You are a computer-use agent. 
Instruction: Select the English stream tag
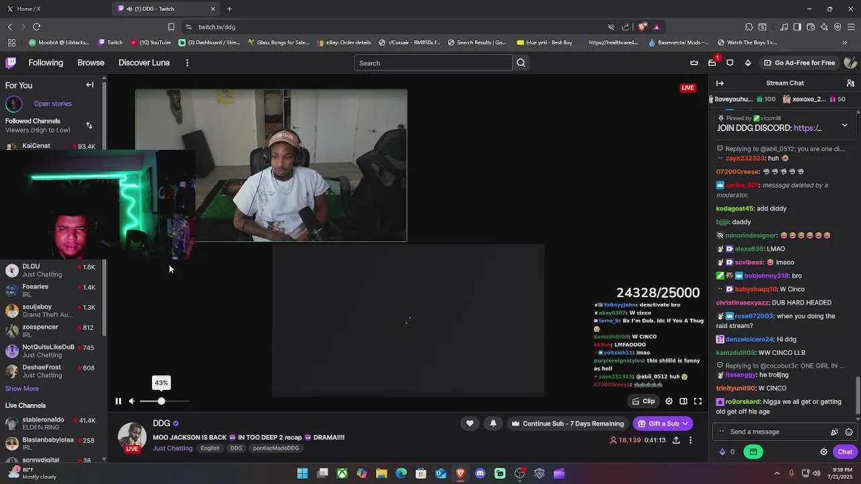210,448
